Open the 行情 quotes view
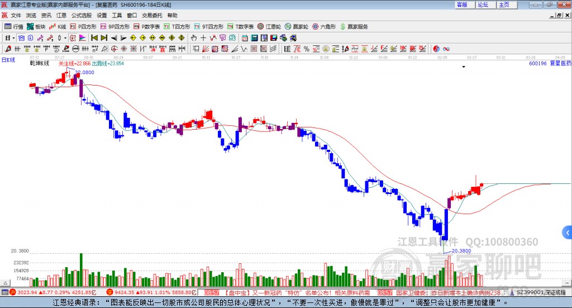The width and height of the screenshot is (572, 308). tap(14, 27)
